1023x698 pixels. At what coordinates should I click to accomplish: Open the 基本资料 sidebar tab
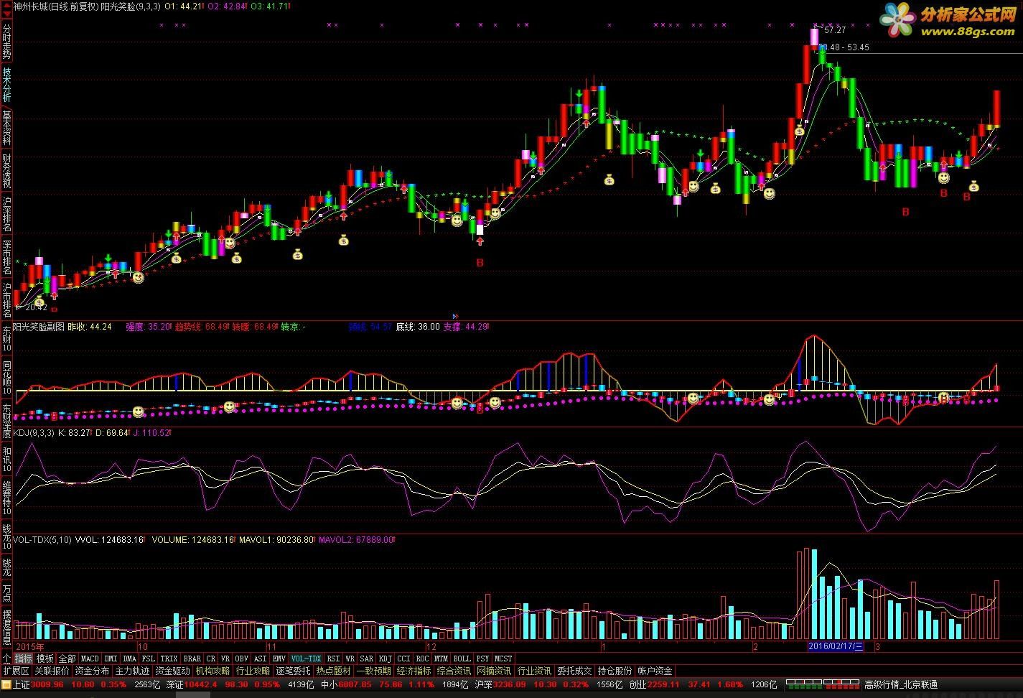click(x=6, y=127)
